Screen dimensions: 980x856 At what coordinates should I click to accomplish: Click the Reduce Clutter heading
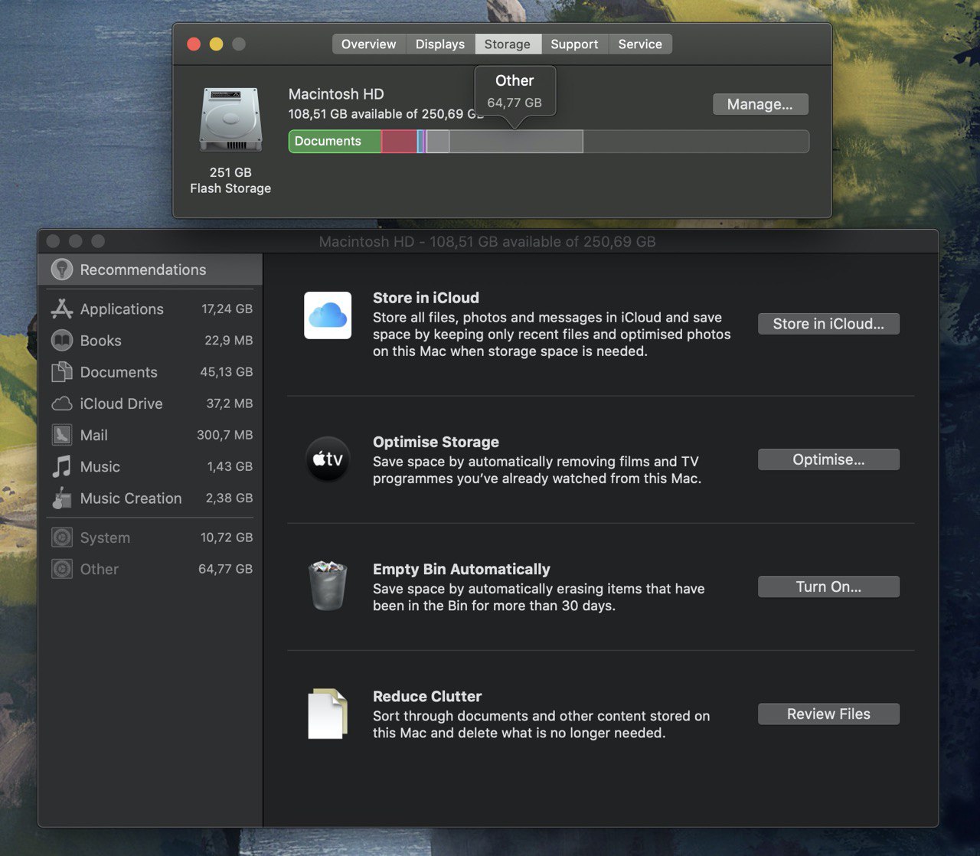pyautogui.click(x=427, y=696)
